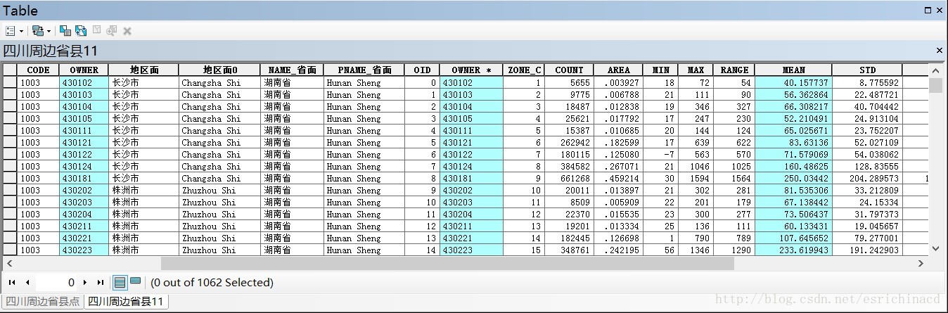Image resolution: width=948 pixels, height=313 pixels.
Task: Click the MEAN column header
Action: click(x=793, y=70)
